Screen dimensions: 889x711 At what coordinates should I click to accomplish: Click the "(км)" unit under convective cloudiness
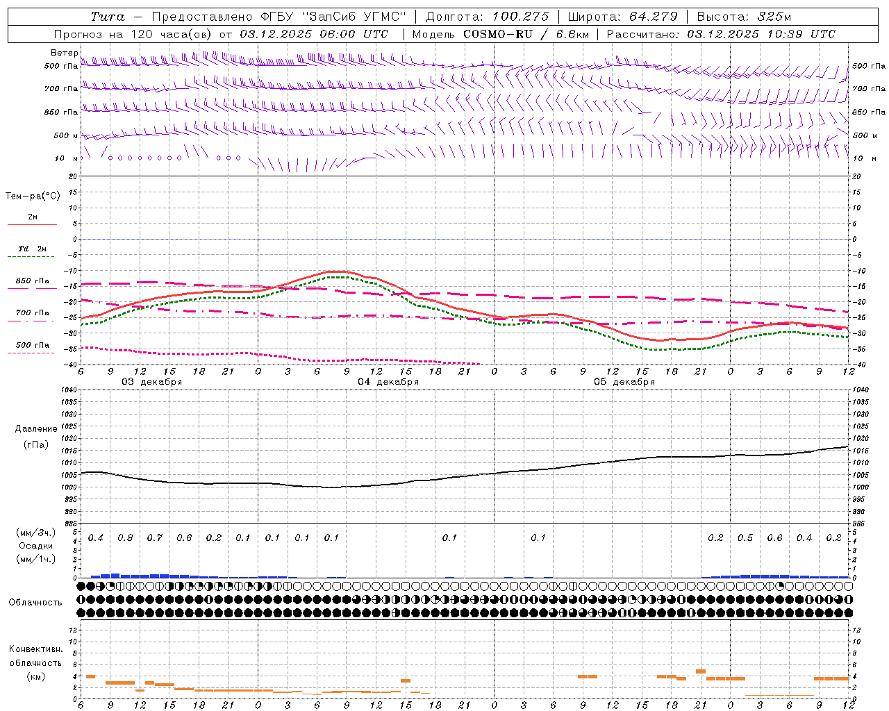pos(35,676)
